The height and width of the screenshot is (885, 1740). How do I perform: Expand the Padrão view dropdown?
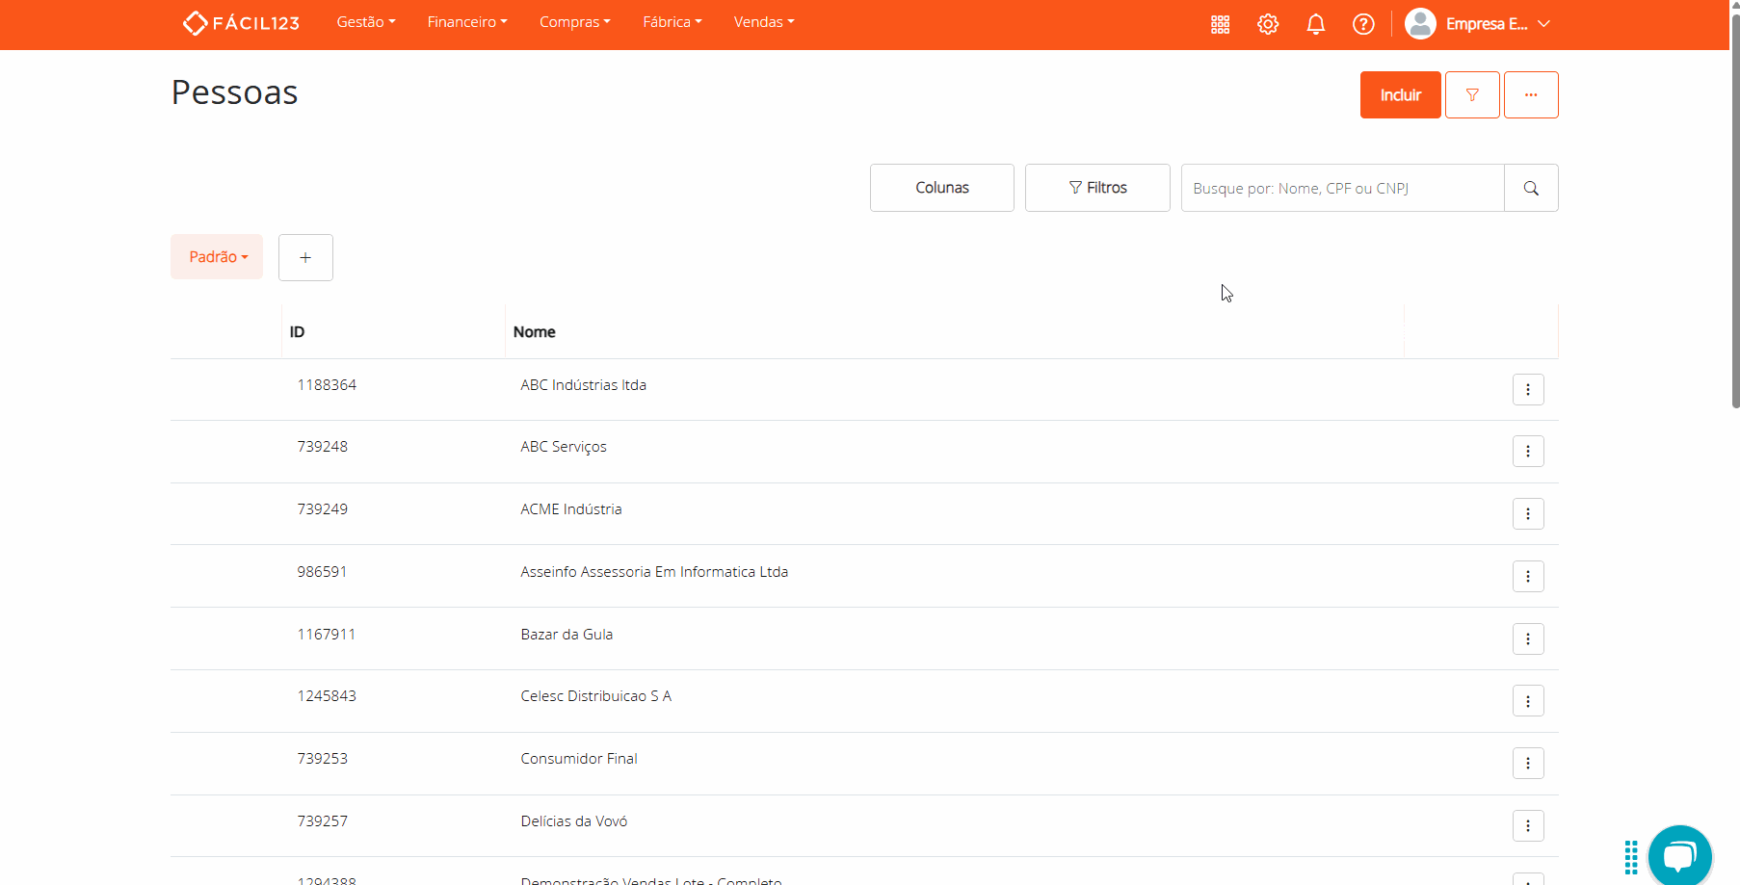point(217,257)
